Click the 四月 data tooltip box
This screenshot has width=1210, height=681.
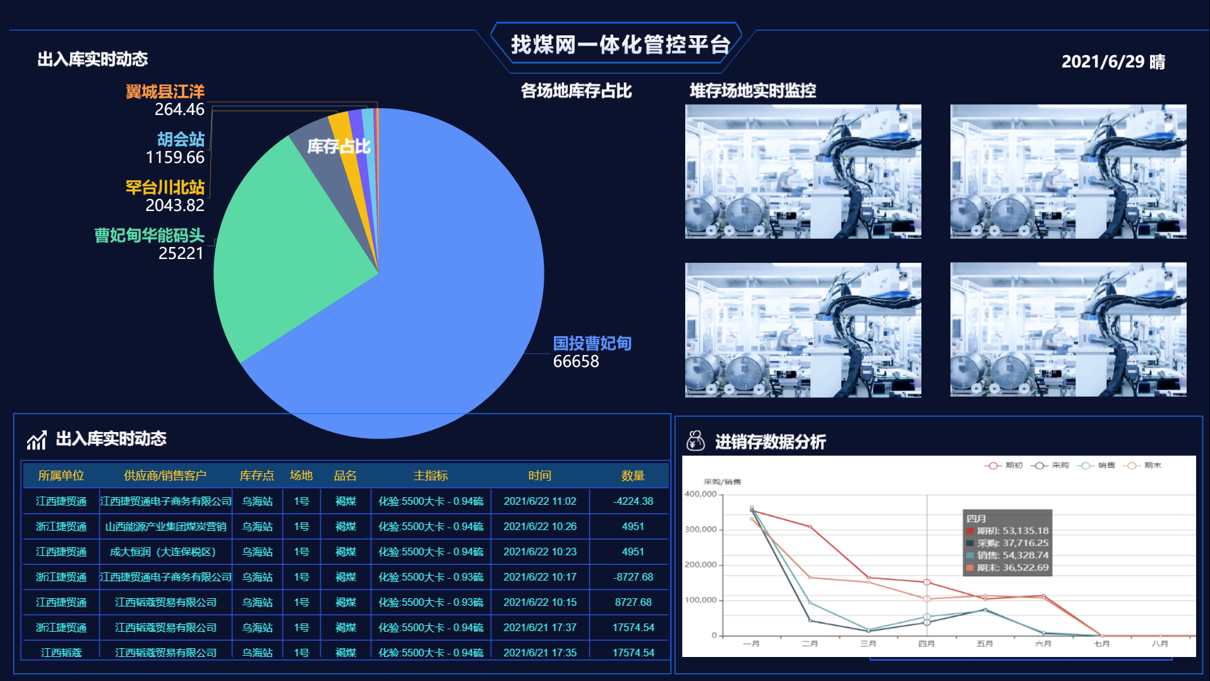(x=1007, y=543)
